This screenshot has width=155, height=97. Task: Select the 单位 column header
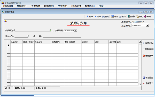(x=66, y=42)
